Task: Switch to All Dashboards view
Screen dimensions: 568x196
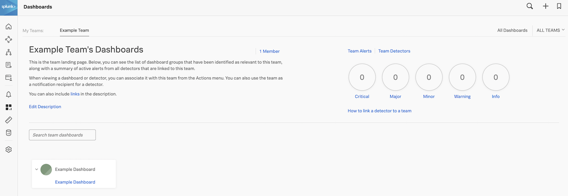Action: [x=512, y=30]
